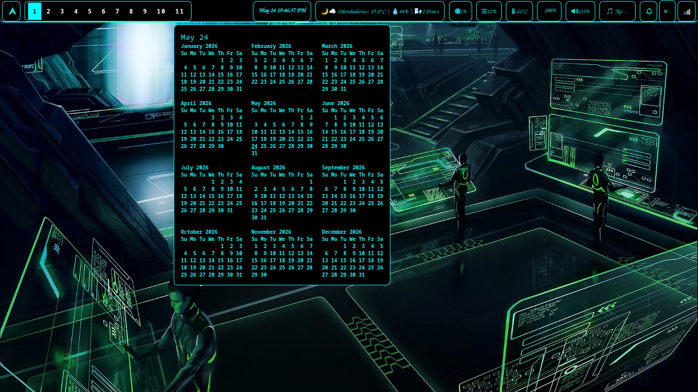Click the January 2026 month title
Screen dimensions: 698x392
pos(199,46)
